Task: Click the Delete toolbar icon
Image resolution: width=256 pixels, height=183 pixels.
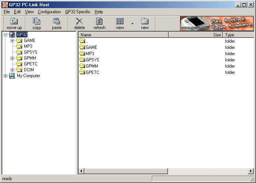Action: coord(79,21)
